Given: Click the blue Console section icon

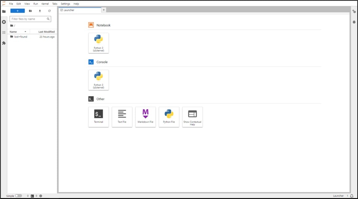Looking at the screenshot, I should point(91,62).
